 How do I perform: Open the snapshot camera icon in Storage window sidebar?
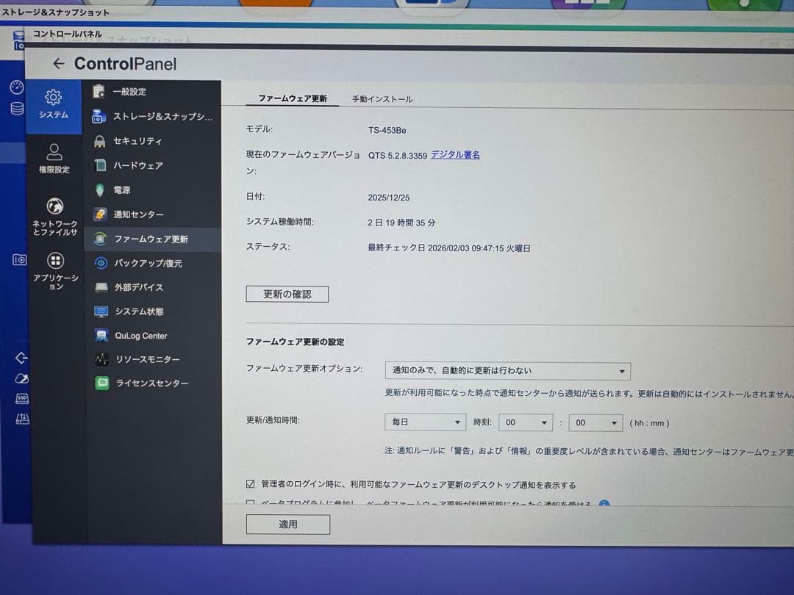coord(20,260)
